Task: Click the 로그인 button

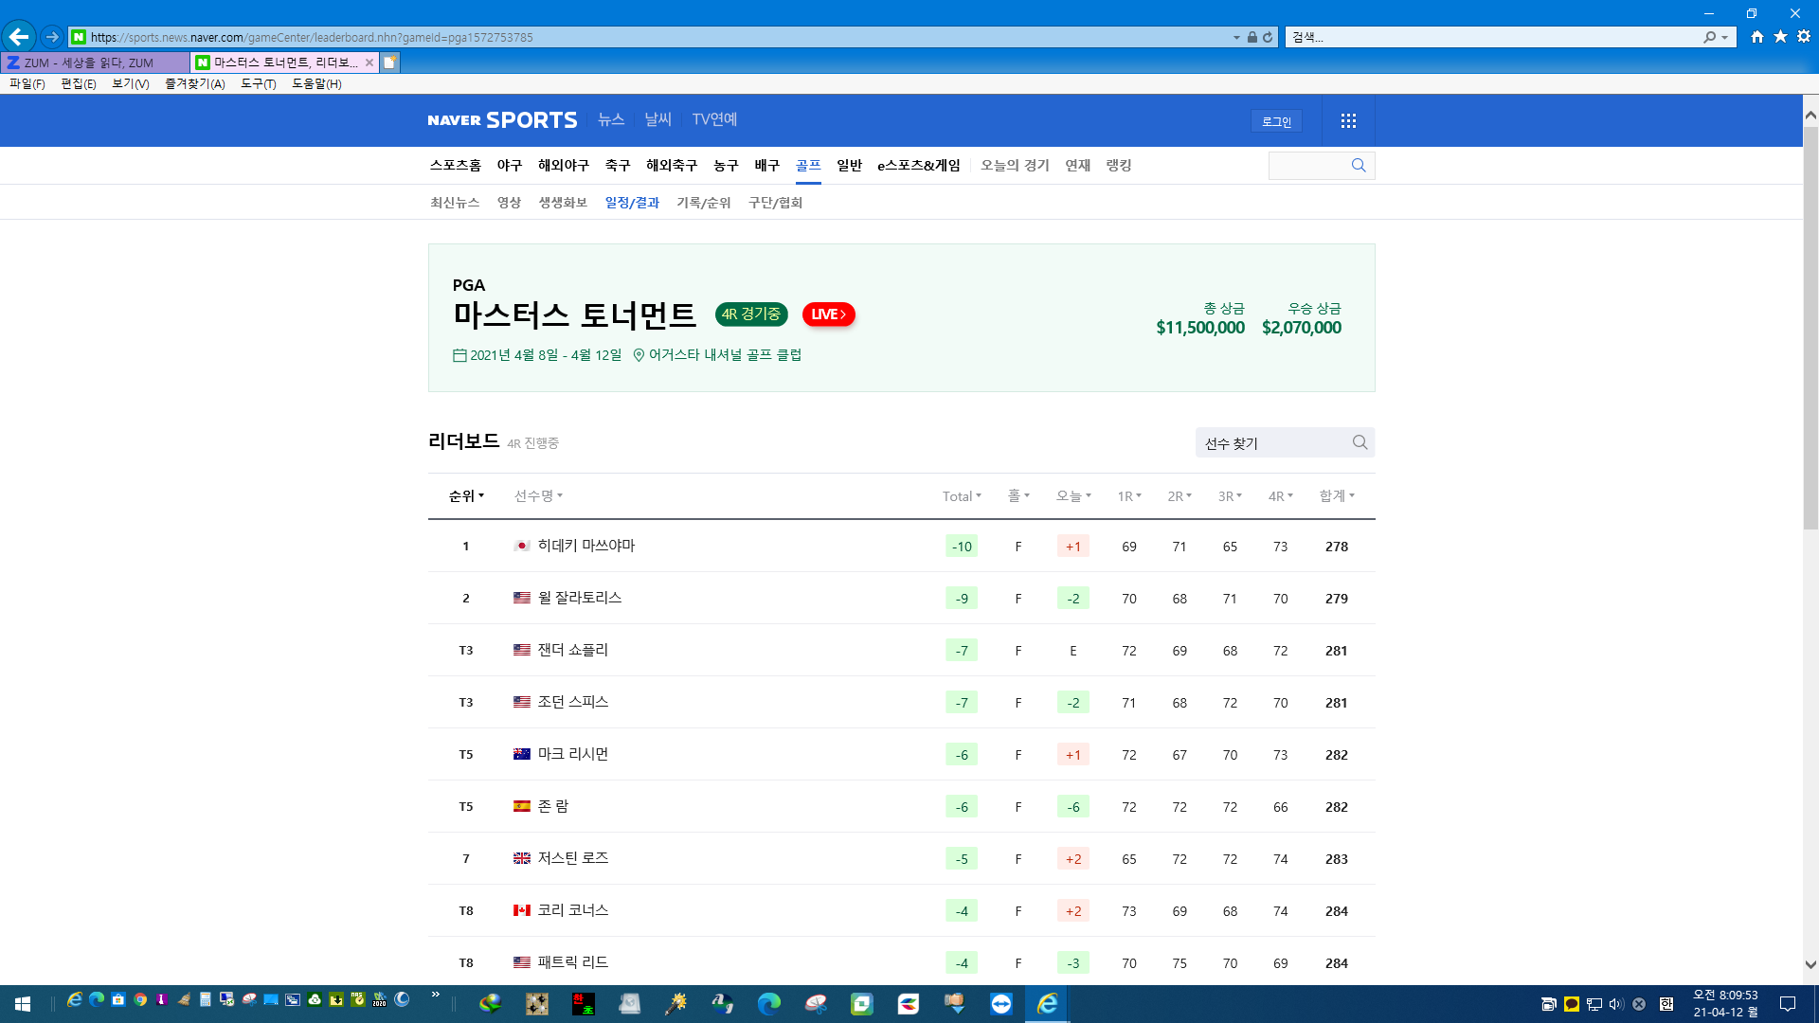Action: tap(1276, 121)
